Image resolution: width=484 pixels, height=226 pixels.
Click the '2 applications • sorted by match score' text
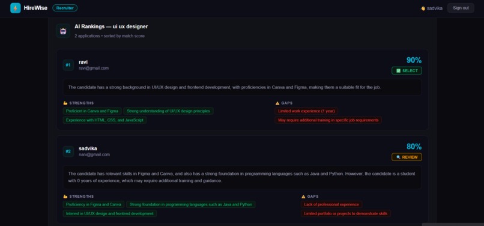109,36
